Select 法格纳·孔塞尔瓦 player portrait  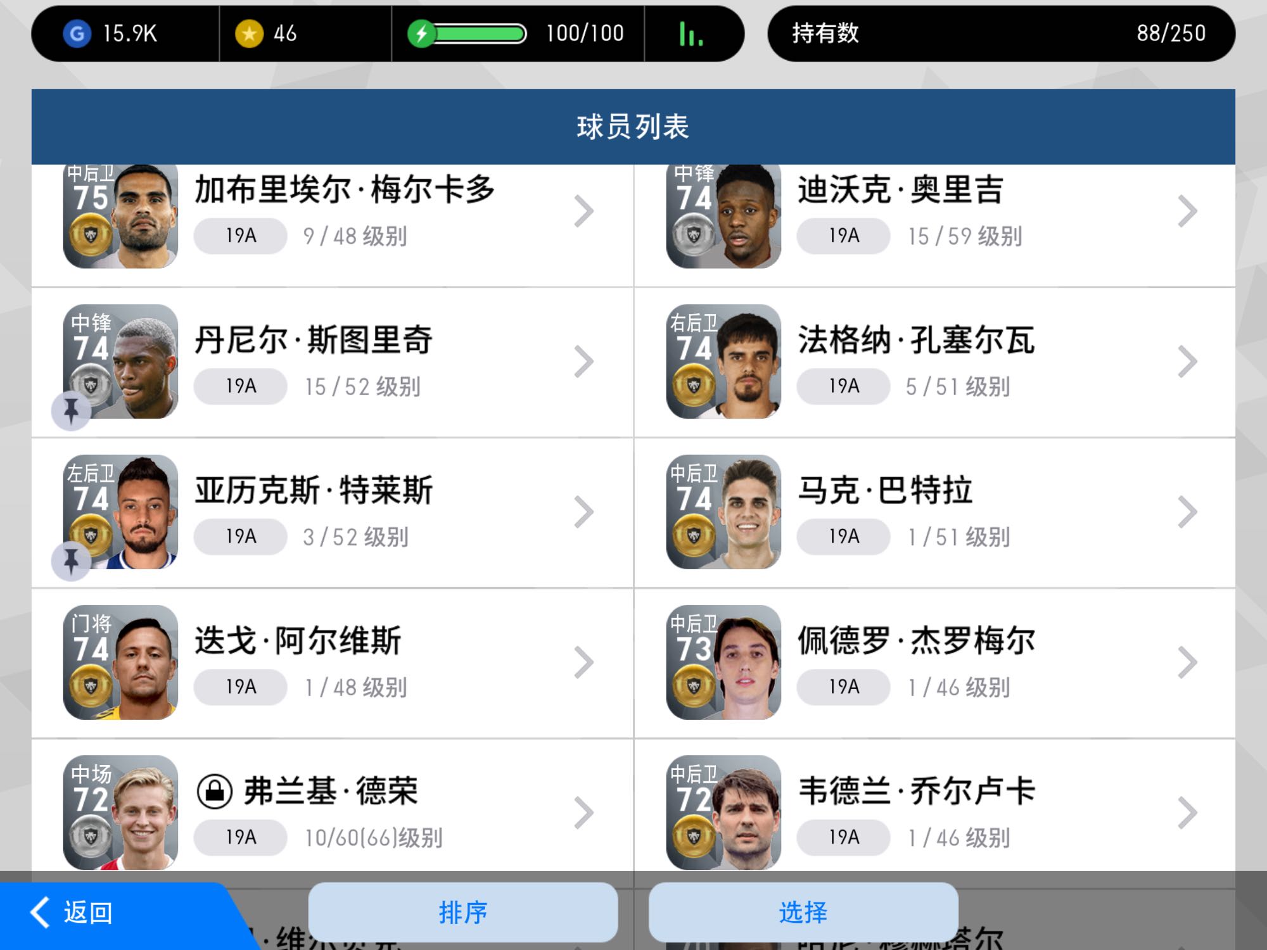[723, 362]
